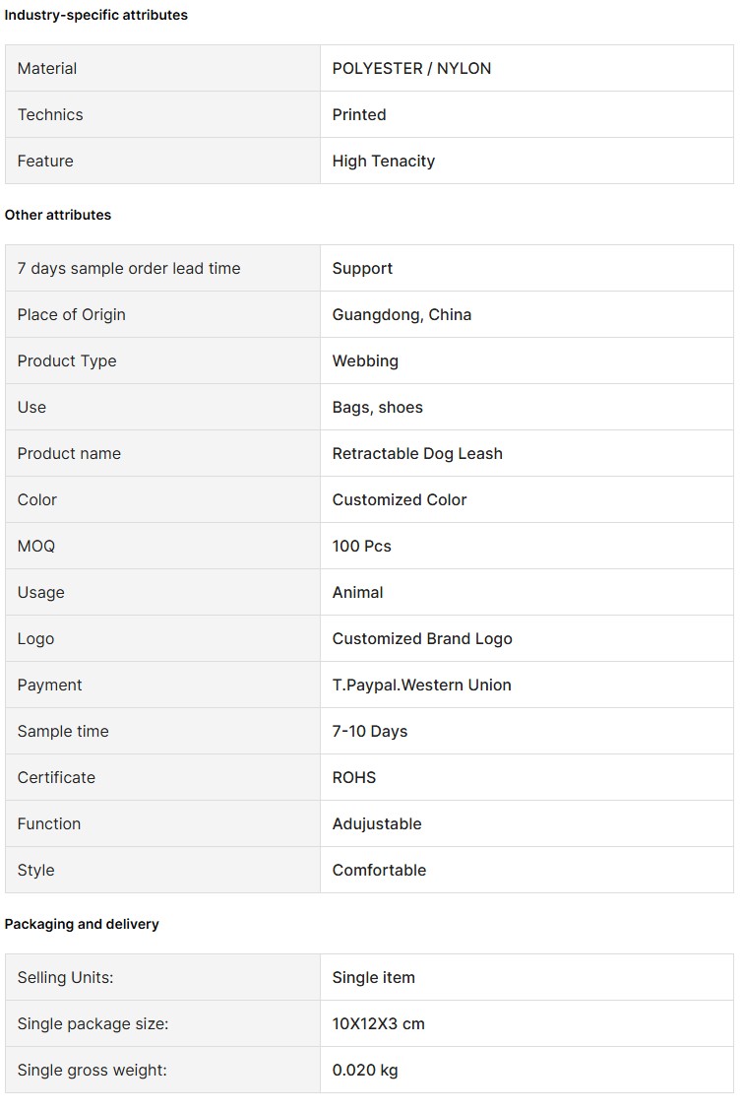Click the Industry-specific attributes heading
The width and height of the screenshot is (742, 1111).
pos(96,15)
